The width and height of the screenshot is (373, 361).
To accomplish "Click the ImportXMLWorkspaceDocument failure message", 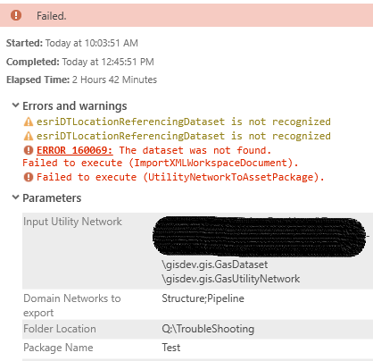I will pos(161,163).
